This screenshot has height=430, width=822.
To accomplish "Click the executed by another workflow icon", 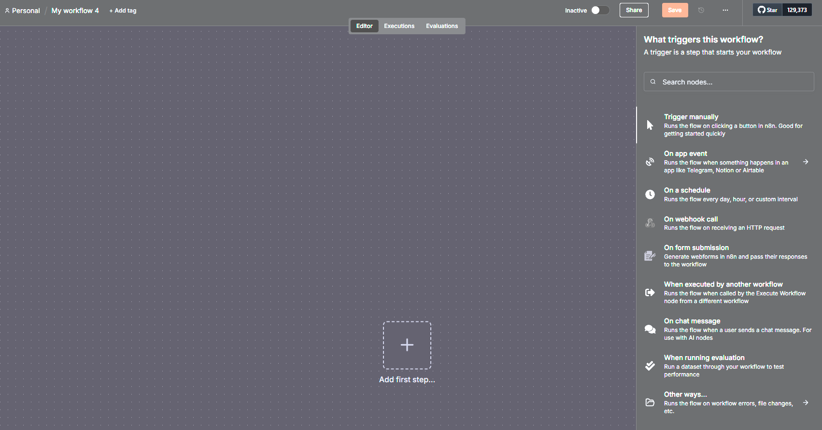I will click(x=650, y=292).
